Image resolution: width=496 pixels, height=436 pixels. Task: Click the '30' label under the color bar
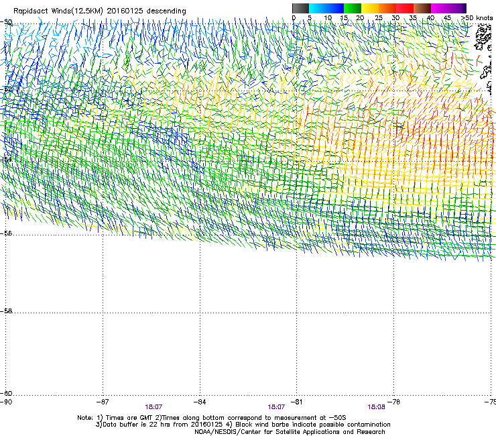[395, 18]
